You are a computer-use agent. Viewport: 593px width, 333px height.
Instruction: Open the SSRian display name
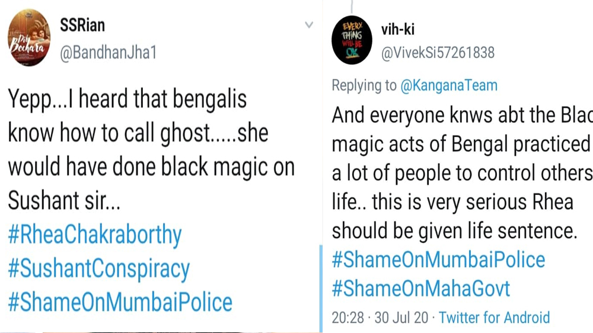click(x=84, y=25)
